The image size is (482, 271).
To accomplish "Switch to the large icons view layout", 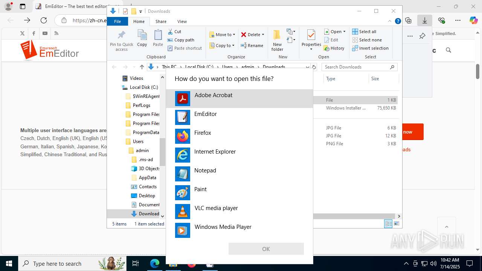I will pos(396,224).
